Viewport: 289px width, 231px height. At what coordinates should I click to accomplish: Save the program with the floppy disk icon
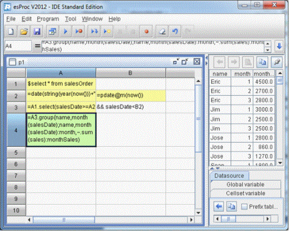coord(37,32)
